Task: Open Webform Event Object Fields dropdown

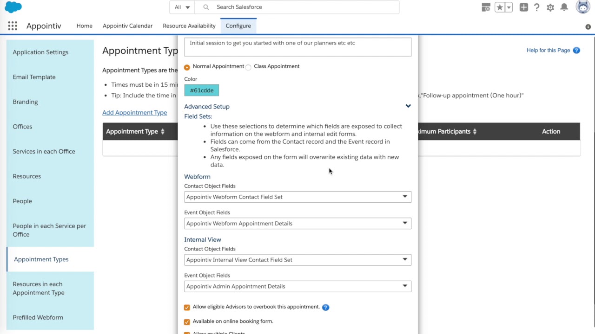Action: pos(297,223)
